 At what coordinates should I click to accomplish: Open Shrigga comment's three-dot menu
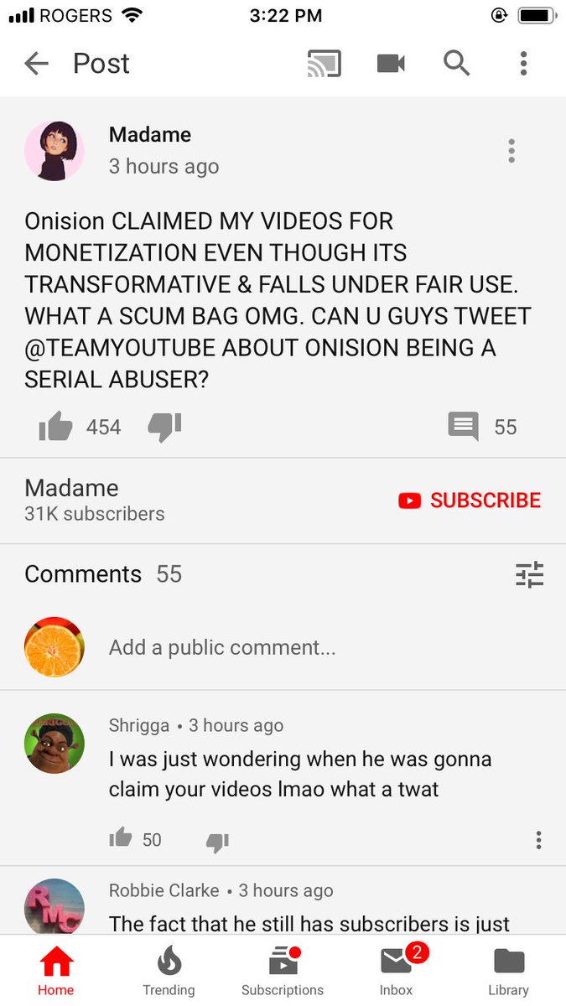point(538,840)
